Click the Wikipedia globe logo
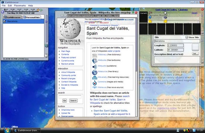This screenshot has width=205, height=133. click(70, 29)
